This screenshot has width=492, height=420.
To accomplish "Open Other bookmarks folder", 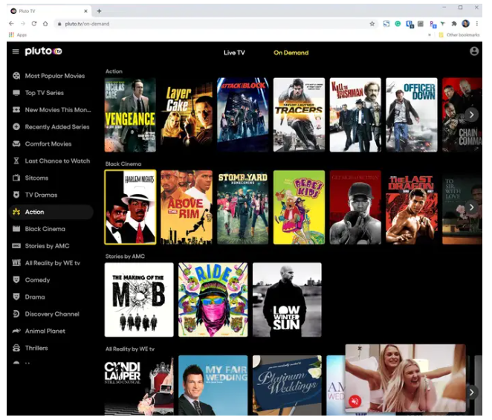I will pos(459,35).
